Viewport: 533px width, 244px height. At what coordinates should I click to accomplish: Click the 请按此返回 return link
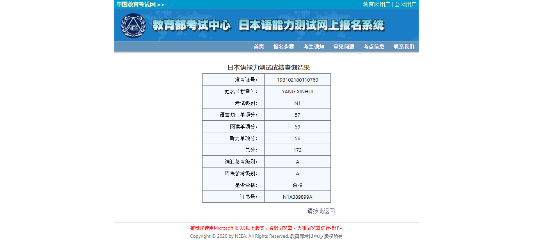321,211
